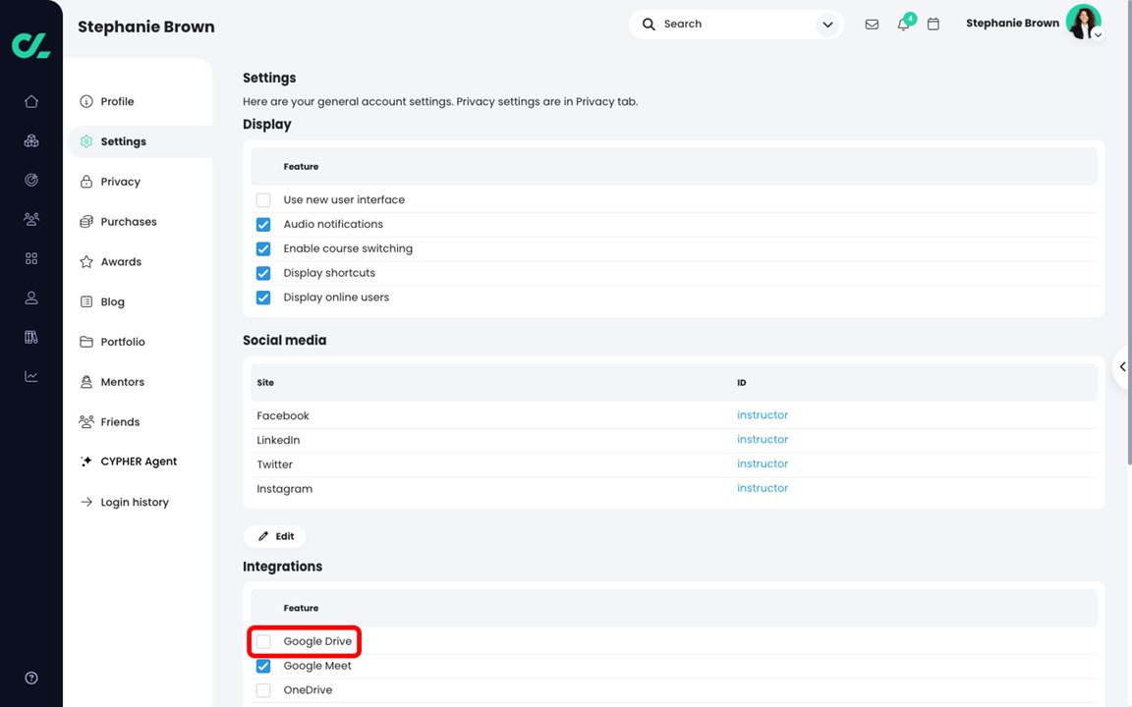Click the Help icon at sidebar bottom
Image resolution: width=1132 pixels, height=707 pixels.
30,678
